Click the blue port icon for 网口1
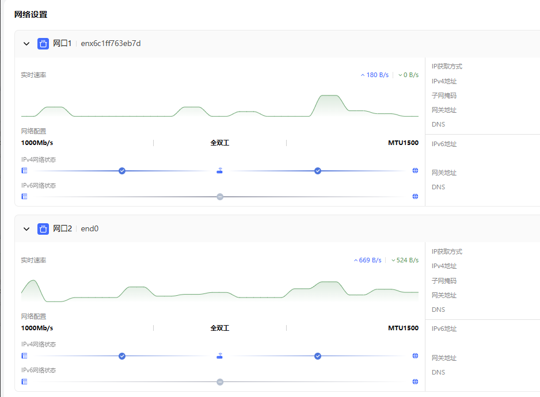 click(43, 44)
